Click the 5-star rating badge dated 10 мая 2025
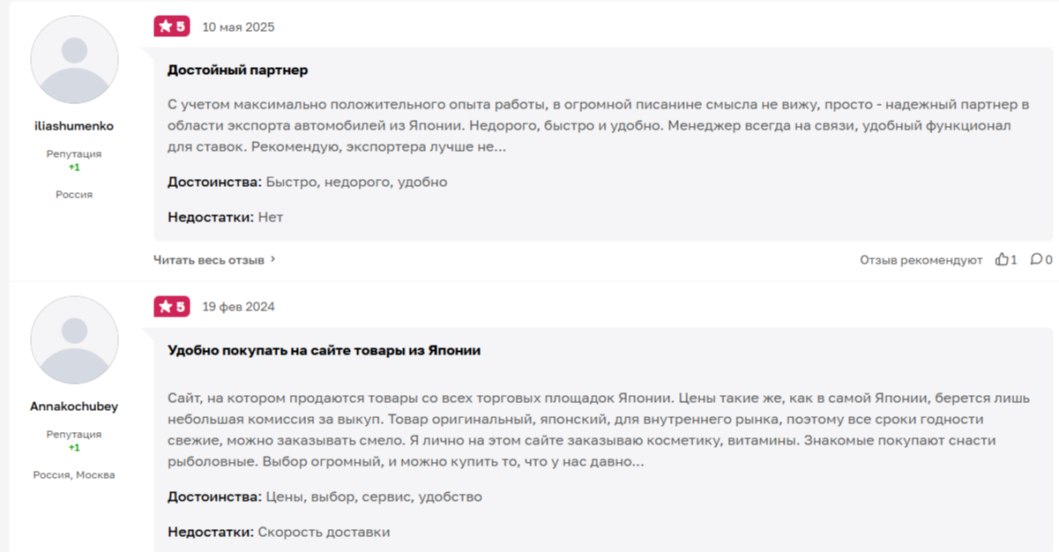Image resolution: width=1059 pixels, height=552 pixels. 172,26
